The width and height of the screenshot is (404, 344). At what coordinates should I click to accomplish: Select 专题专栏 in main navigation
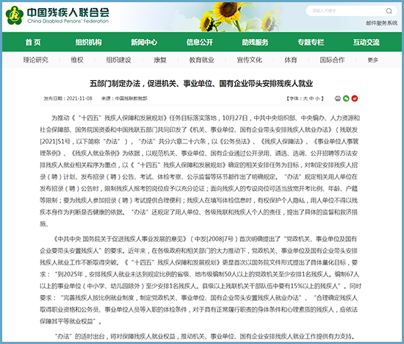[311, 43]
